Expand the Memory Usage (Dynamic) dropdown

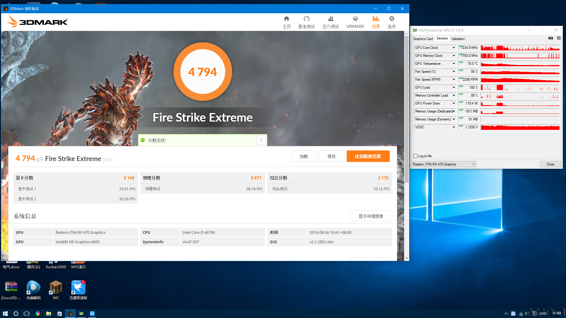click(x=454, y=119)
